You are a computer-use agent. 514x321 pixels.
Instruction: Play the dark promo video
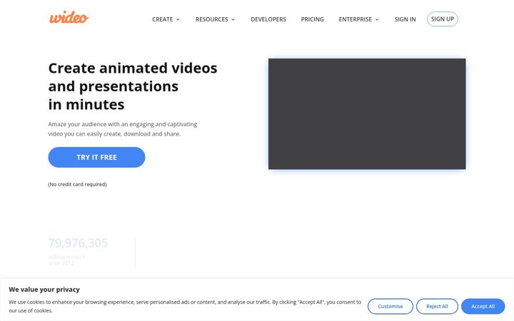367,113
